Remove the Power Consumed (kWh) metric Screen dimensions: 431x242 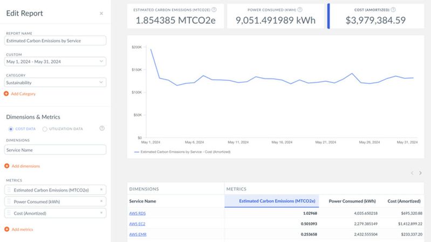click(101, 201)
